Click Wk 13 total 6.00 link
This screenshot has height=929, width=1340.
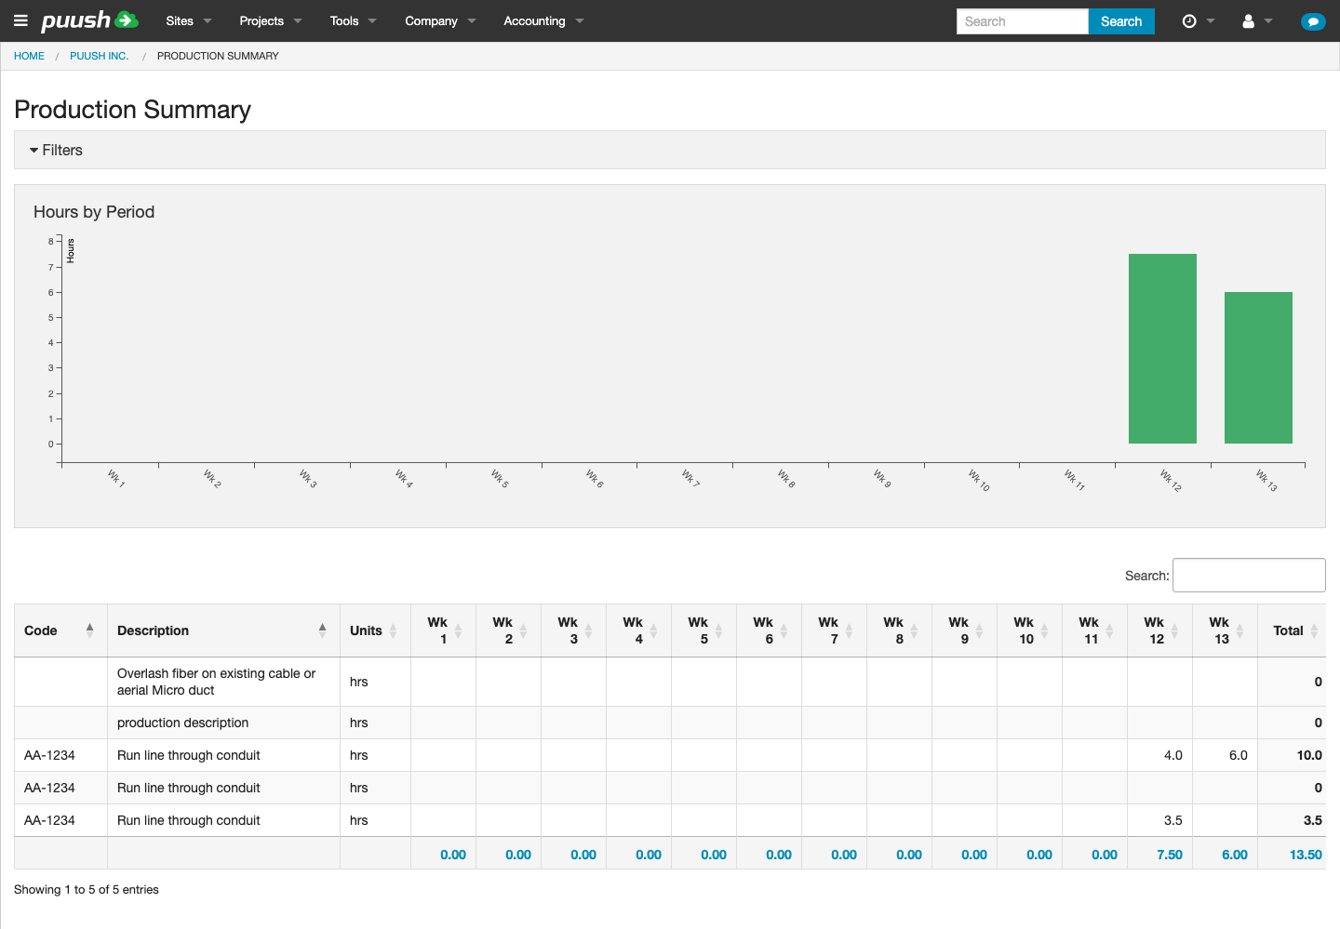click(x=1235, y=855)
